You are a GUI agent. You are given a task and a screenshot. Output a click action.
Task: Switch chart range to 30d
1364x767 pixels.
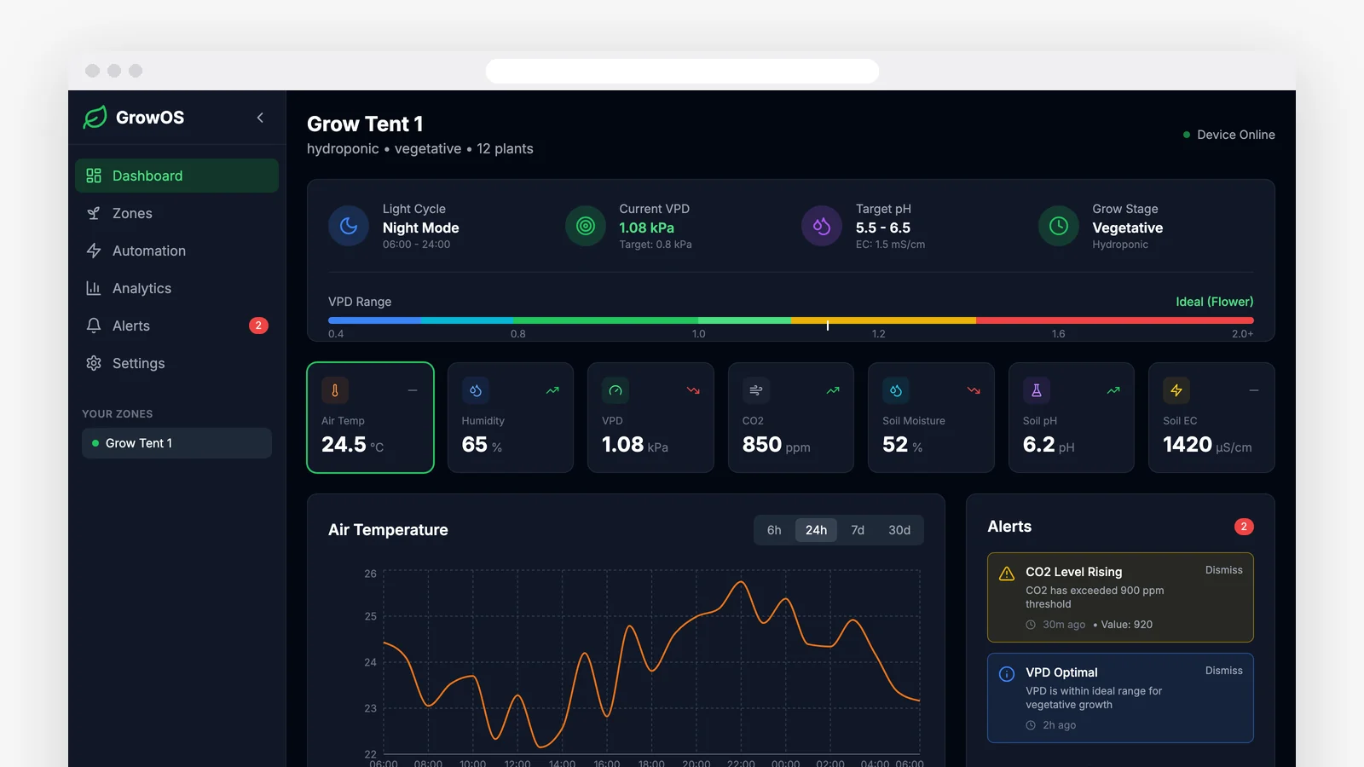click(899, 530)
